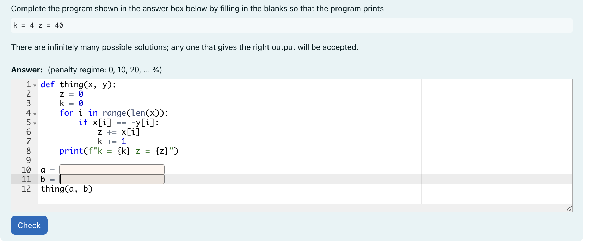Click the empty line 9 in the editor
Screen dimensions: 592x246
tap(106, 160)
